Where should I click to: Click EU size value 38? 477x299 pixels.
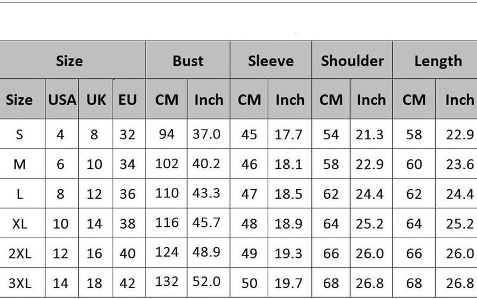click(128, 223)
